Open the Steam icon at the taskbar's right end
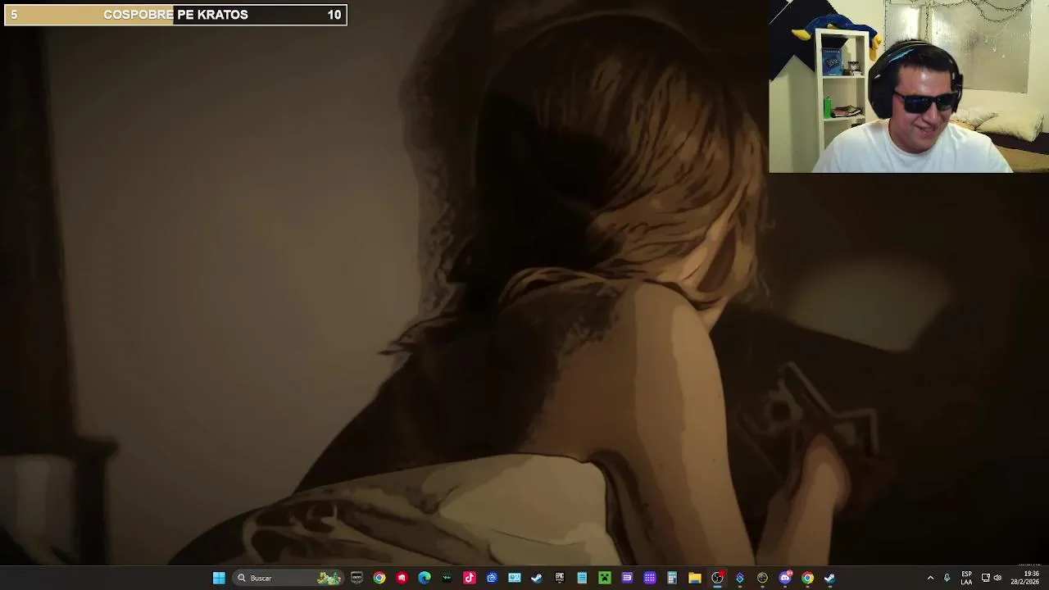This screenshot has width=1049, height=590. 829,578
